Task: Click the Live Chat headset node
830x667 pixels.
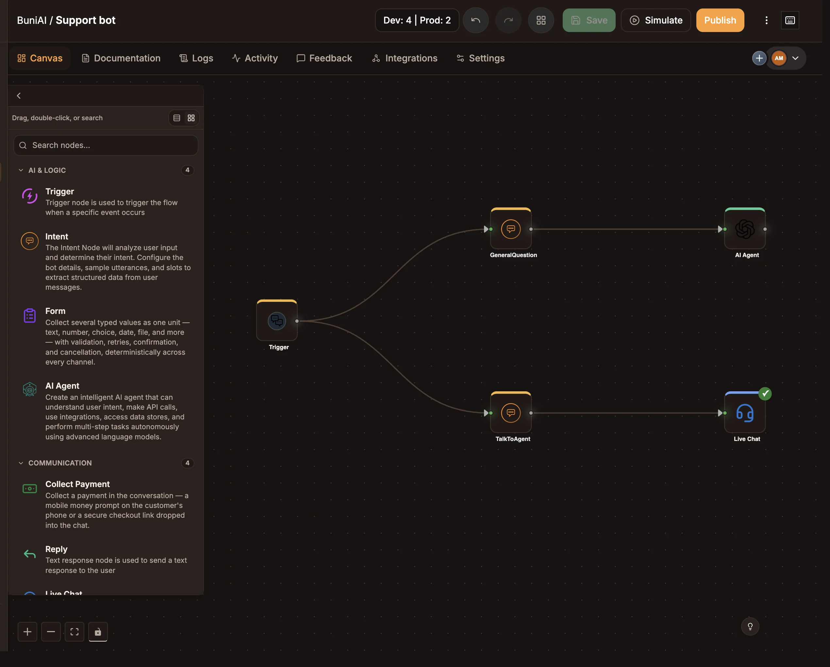Action: point(745,413)
